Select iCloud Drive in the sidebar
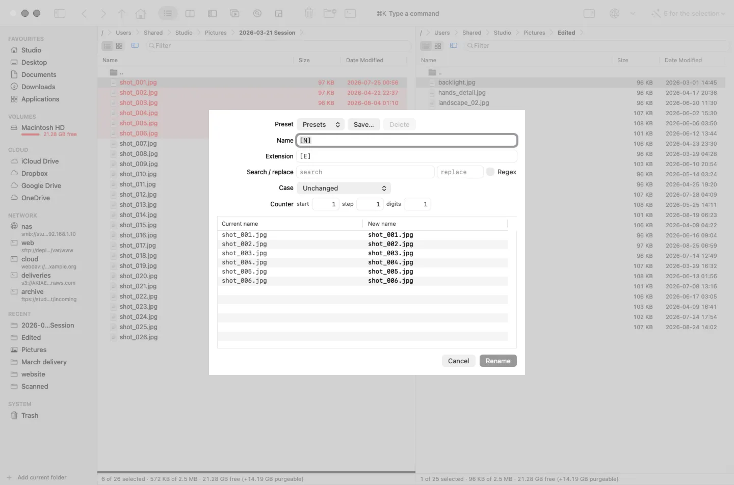This screenshot has height=485, width=734. pyautogui.click(x=40, y=161)
